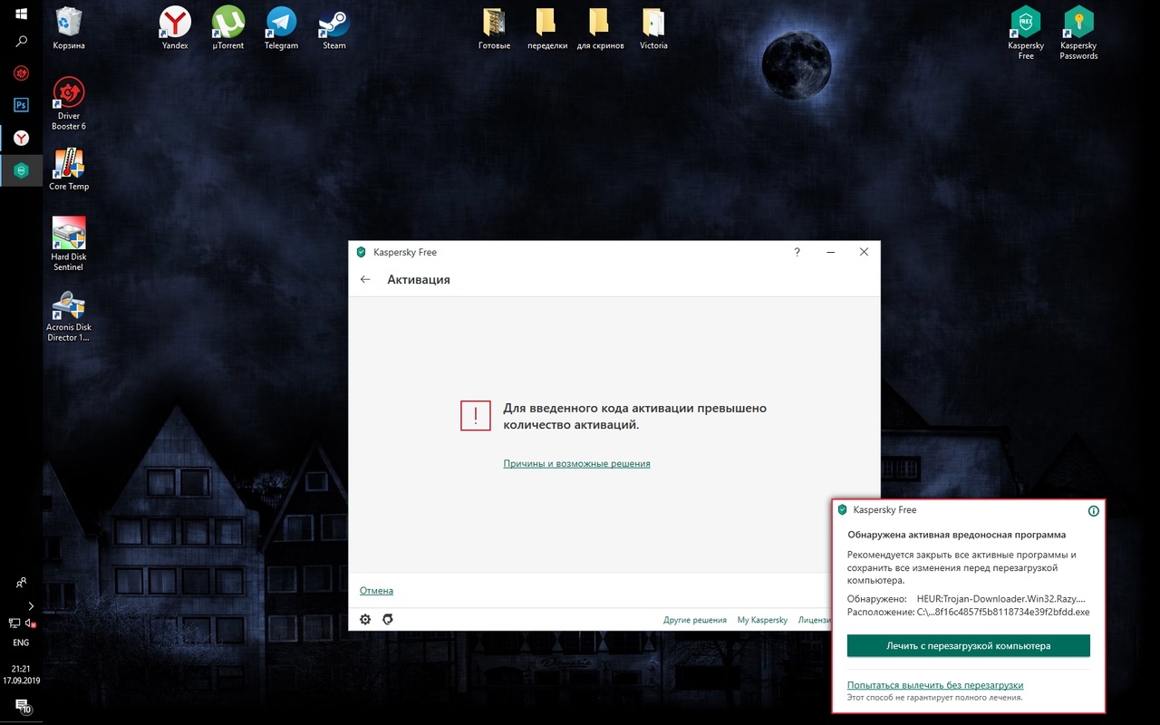Open the Kaspersky Passwords desktop shortcut

click(1078, 33)
